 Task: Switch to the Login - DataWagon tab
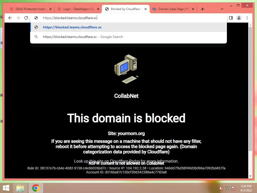tap(78, 9)
